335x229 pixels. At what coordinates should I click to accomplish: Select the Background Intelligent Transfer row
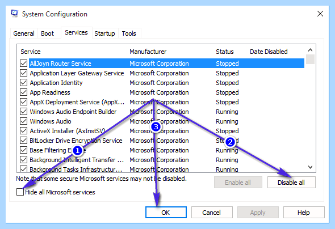162,160
